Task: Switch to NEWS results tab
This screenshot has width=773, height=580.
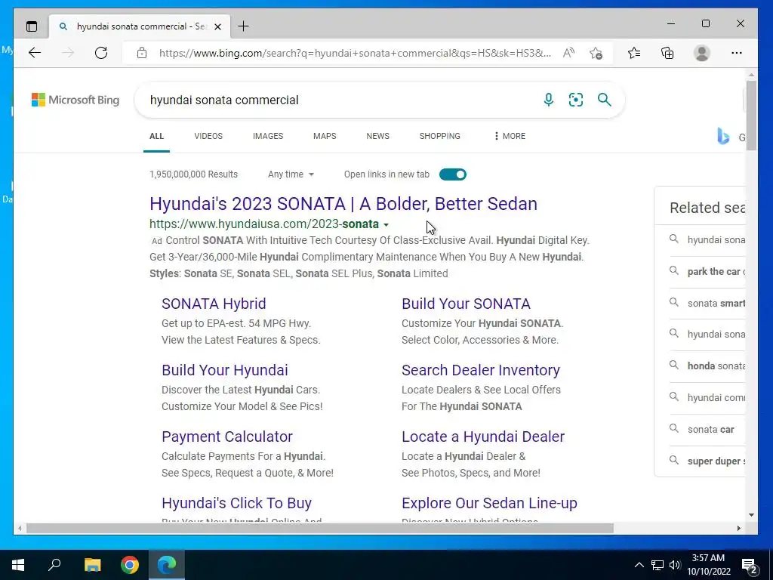Action: pyautogui.click(x=377, y=136)
